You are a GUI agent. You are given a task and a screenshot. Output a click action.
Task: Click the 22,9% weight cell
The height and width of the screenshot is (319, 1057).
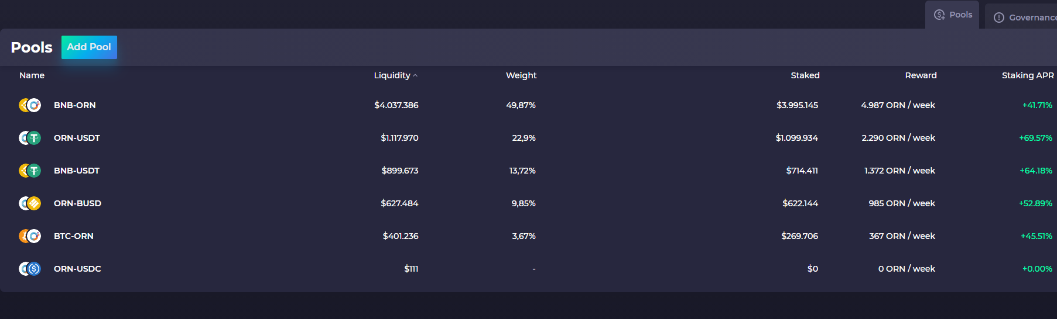[524, 138]
